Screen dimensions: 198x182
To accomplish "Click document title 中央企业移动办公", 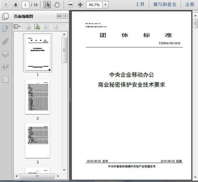I will (132, 75).
